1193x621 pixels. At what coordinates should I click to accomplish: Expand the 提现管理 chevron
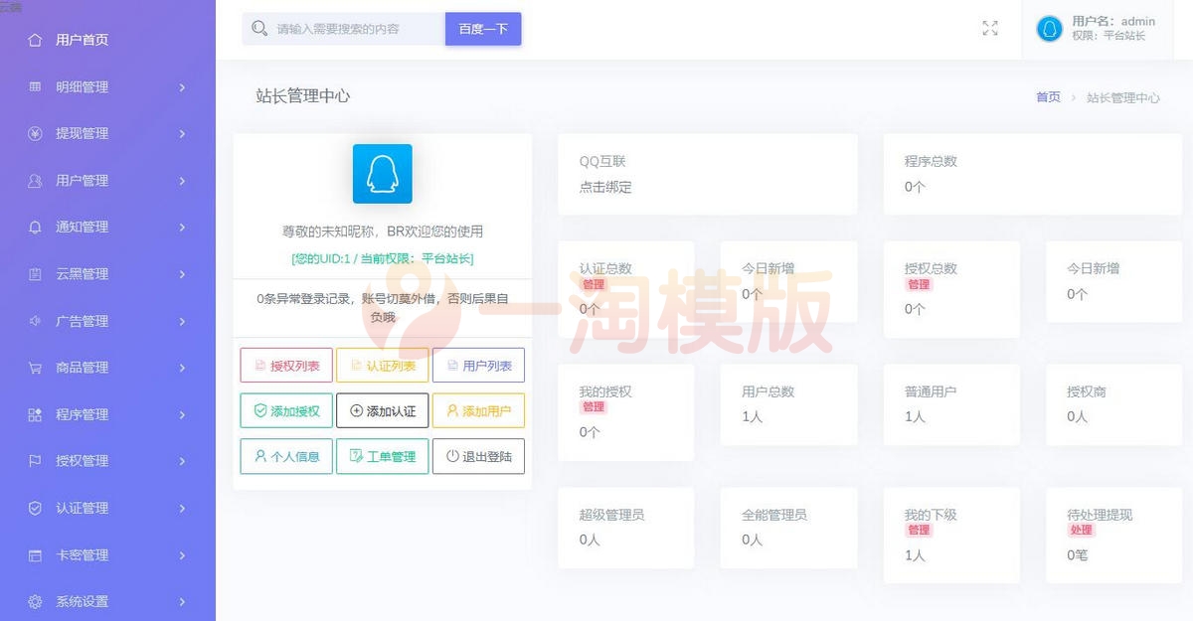coord(182,134)
